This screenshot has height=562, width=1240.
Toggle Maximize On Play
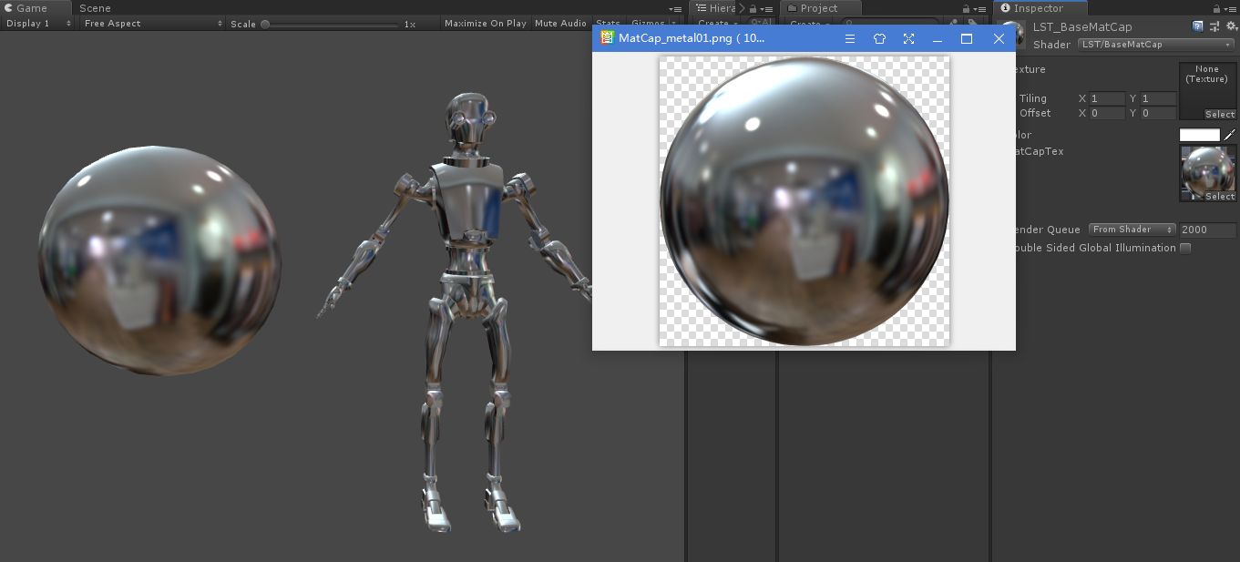click(485, 23)
